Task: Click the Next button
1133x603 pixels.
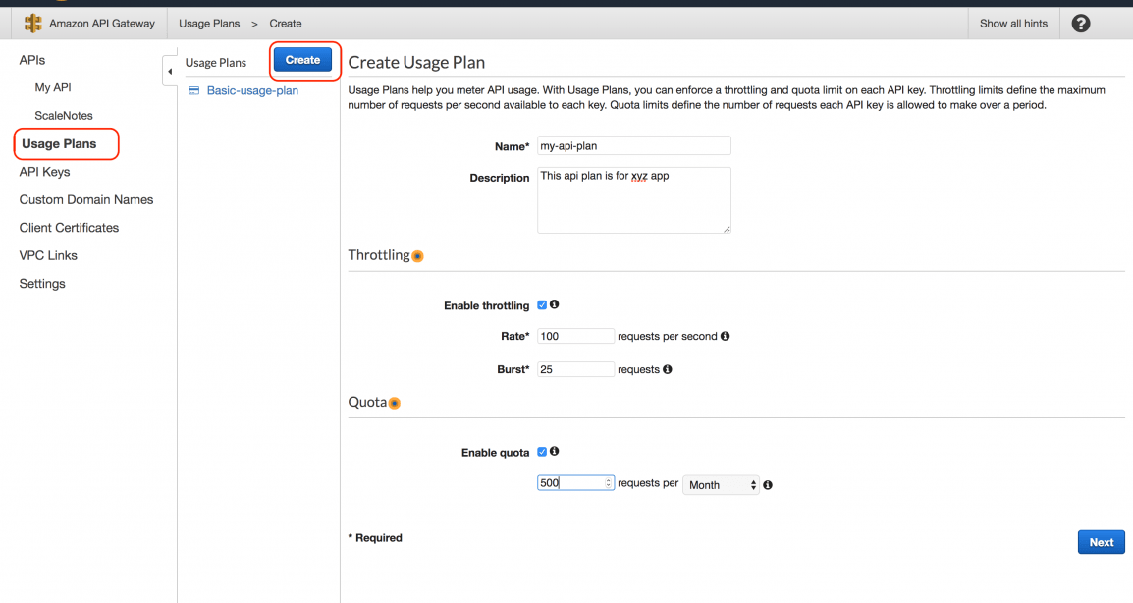Action: pyautogui.click(x=1102, y=542)
